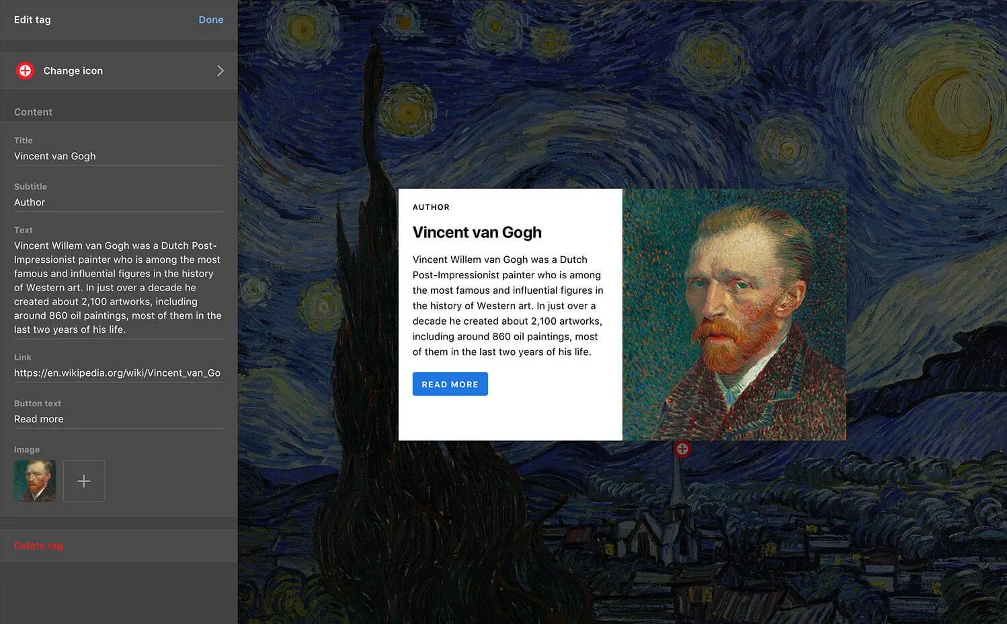This screenshot has height=624, width=1007.
Task: Click Done to finish editing the tag
Action: (x=210, y=19)
